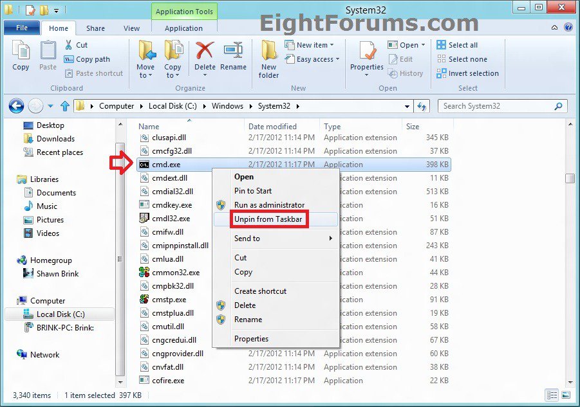Select Run as administrator in context menu
The width and height of the screenshot is (580, 407).
click(x=269, y=205)
